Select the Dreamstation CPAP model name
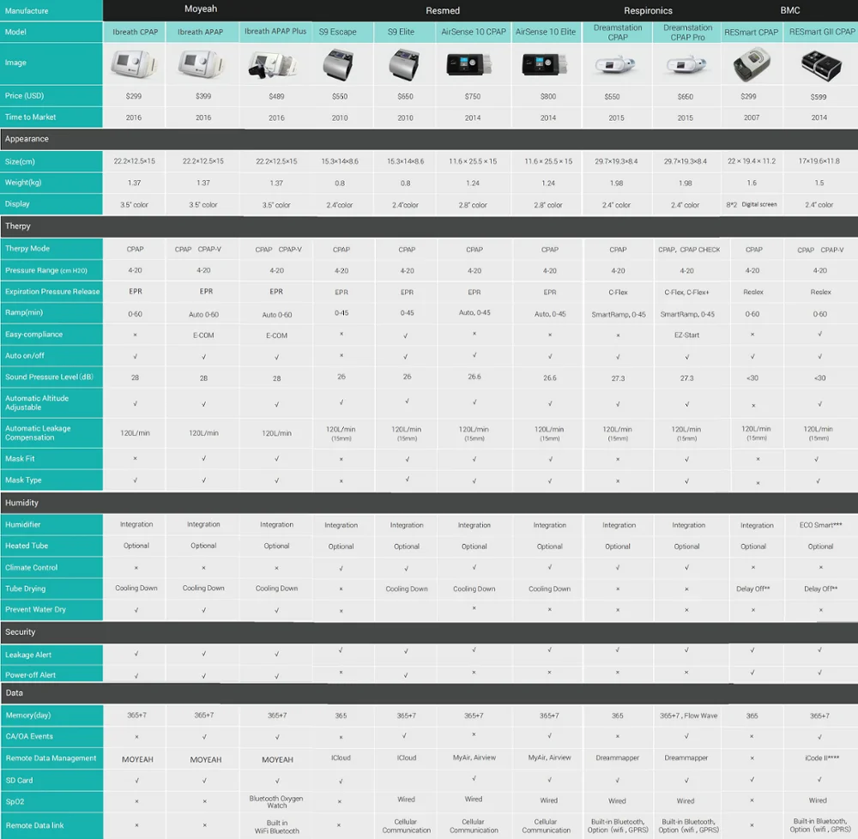The height and width of the screenshot is (839, 858). coord(618,33)
